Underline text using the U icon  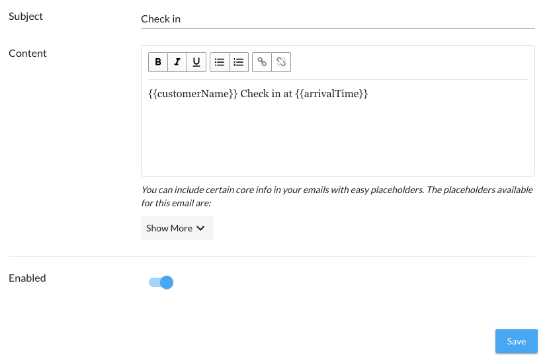pos(196,62)
